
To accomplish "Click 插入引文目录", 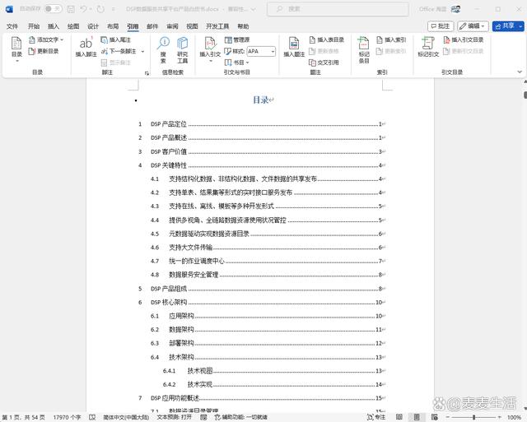I will click(x=464, y=40).
